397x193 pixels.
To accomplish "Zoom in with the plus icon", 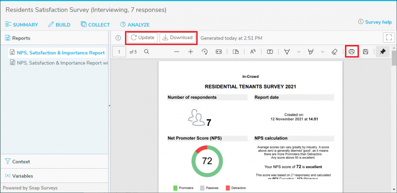I will coord(191,52).
